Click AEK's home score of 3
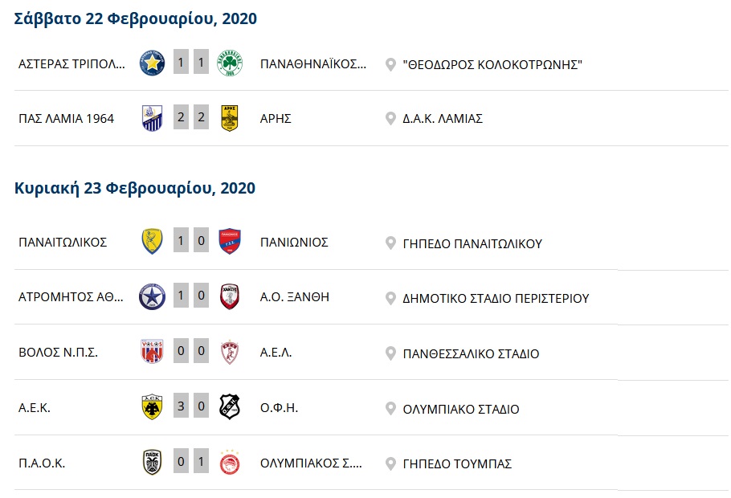The width and height of the screenshot is (731, 498). click(x=181, y=406)
